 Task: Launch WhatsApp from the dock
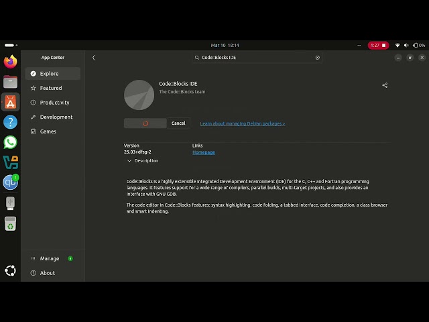[11, 142]
